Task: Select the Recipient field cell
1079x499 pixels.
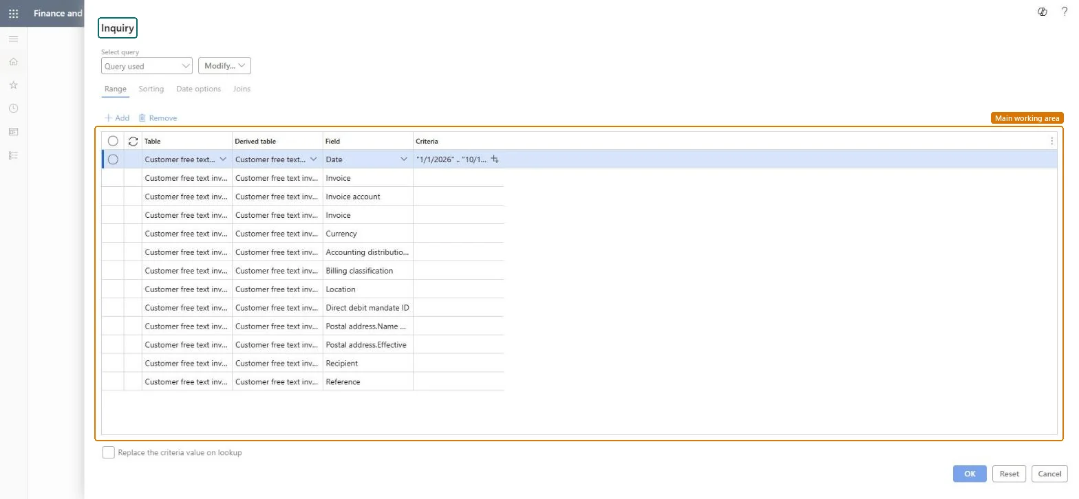Action: 368,363
